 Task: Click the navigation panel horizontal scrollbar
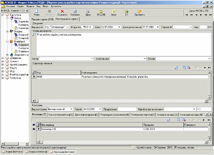point(15,144)
